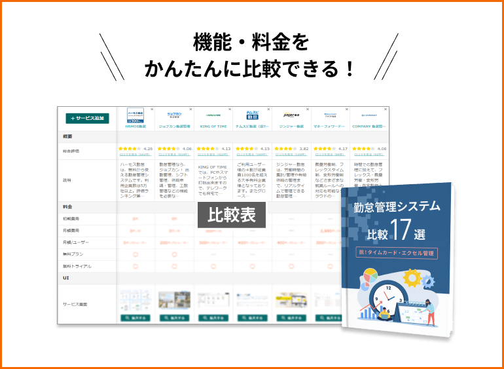Open the マネーフォワード service name link
The height and width of the screenshot is (369, 504).
click(331, 126)
